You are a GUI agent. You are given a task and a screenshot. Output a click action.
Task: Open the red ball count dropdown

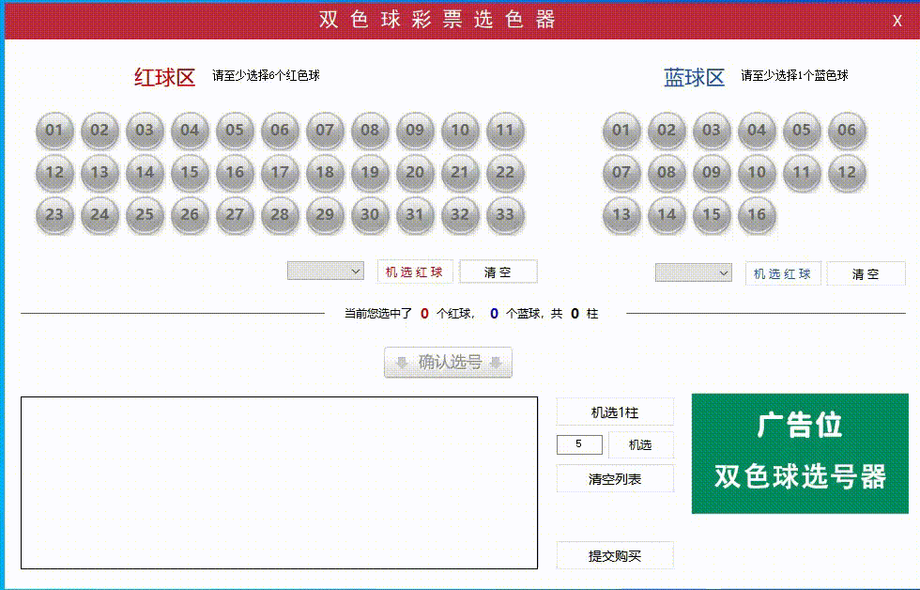pyautogui.click(x=326, y=272)
